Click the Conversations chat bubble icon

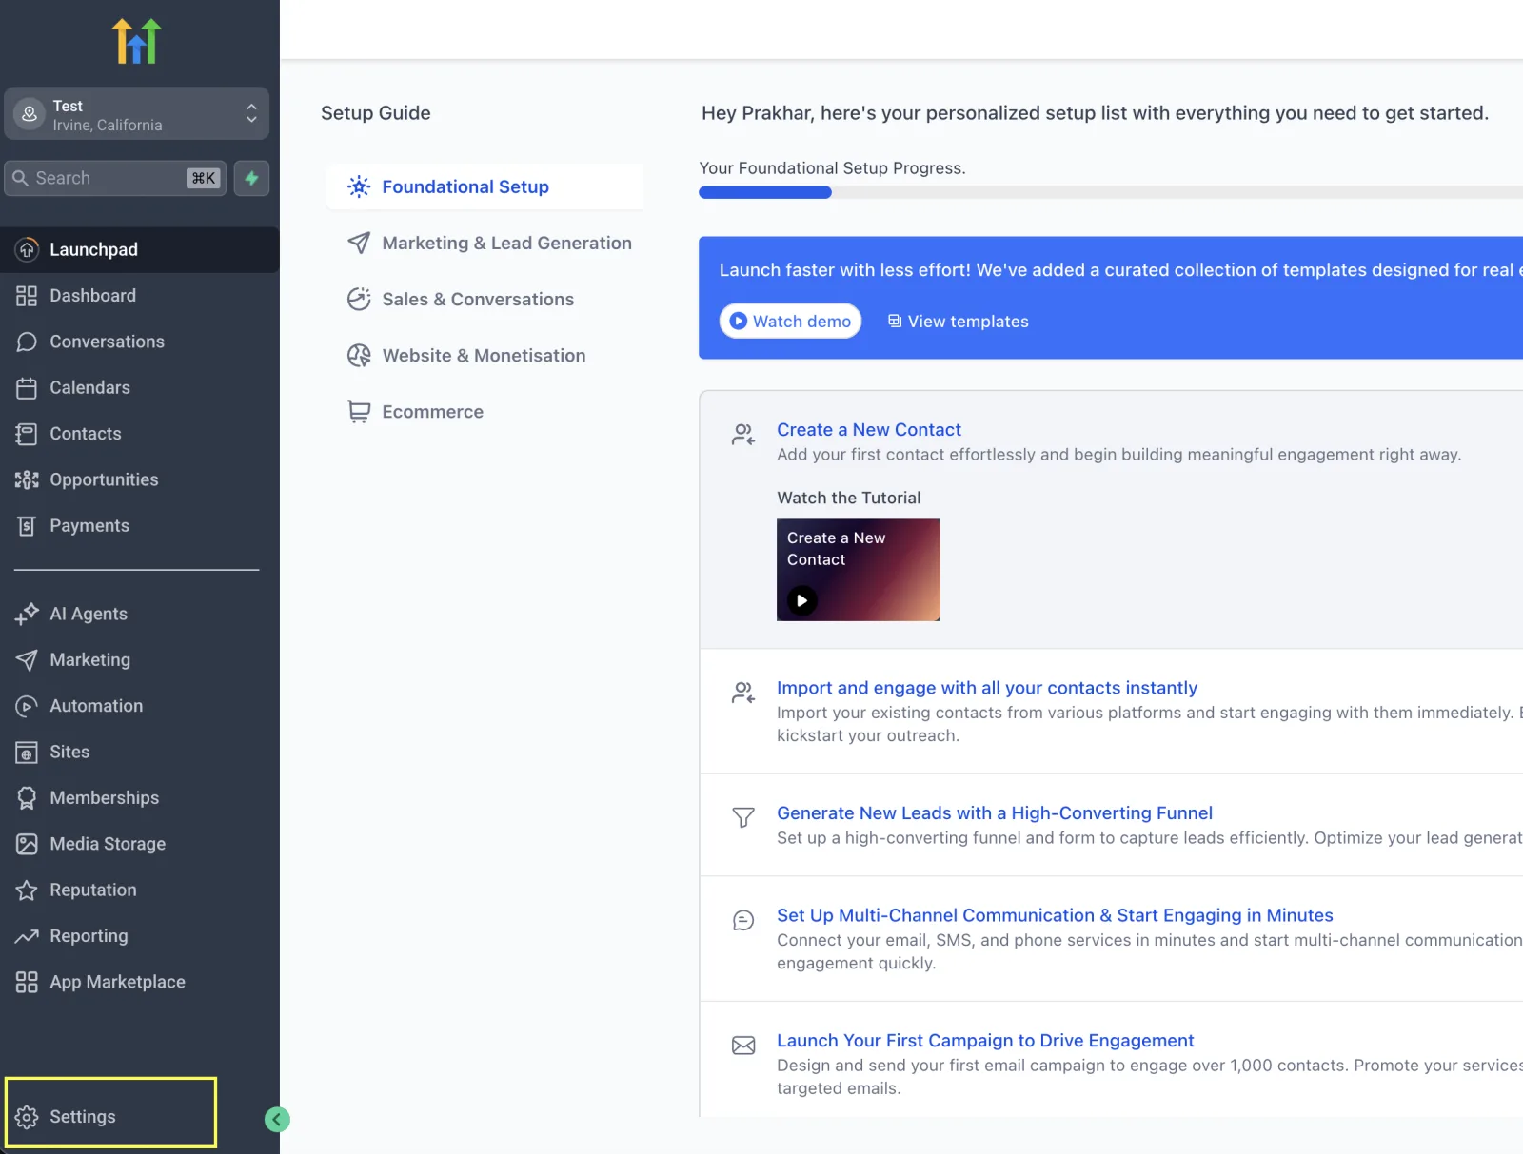click(27, 342)
